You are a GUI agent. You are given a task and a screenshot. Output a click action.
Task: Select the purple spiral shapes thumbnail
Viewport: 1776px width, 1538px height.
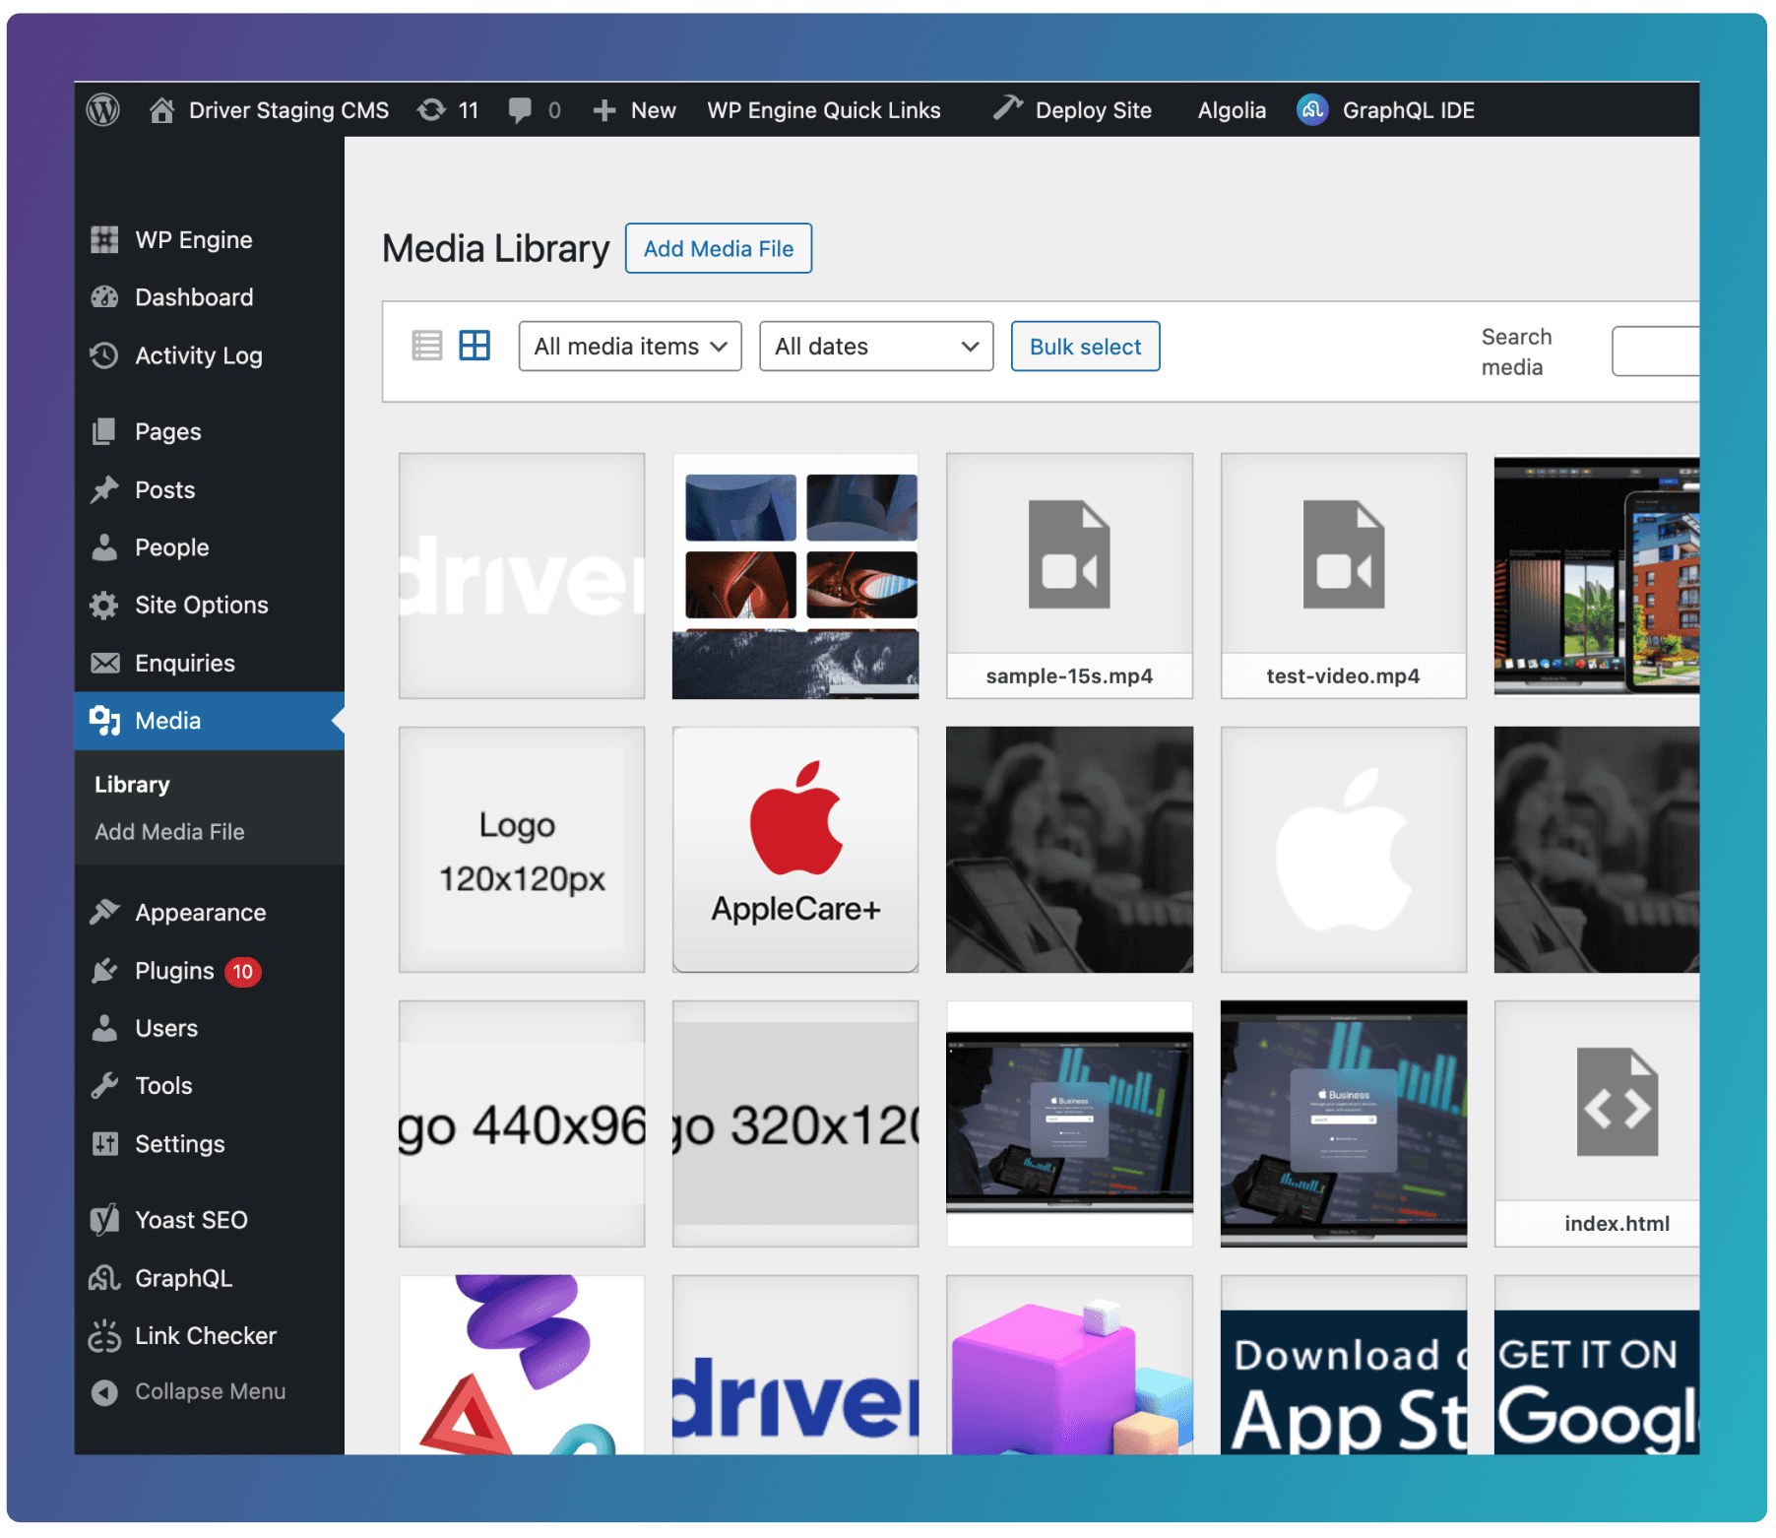[x=522, y=1365]
